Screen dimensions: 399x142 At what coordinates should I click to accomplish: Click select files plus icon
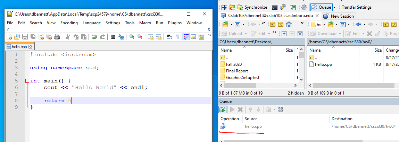[284, 34]
